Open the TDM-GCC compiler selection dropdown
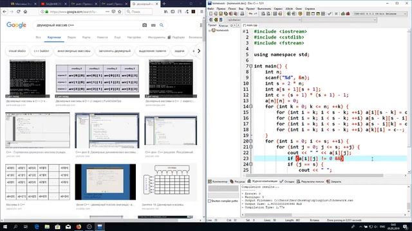The height and width of the screenshot is (231, 412). click(x=380, y=13)
